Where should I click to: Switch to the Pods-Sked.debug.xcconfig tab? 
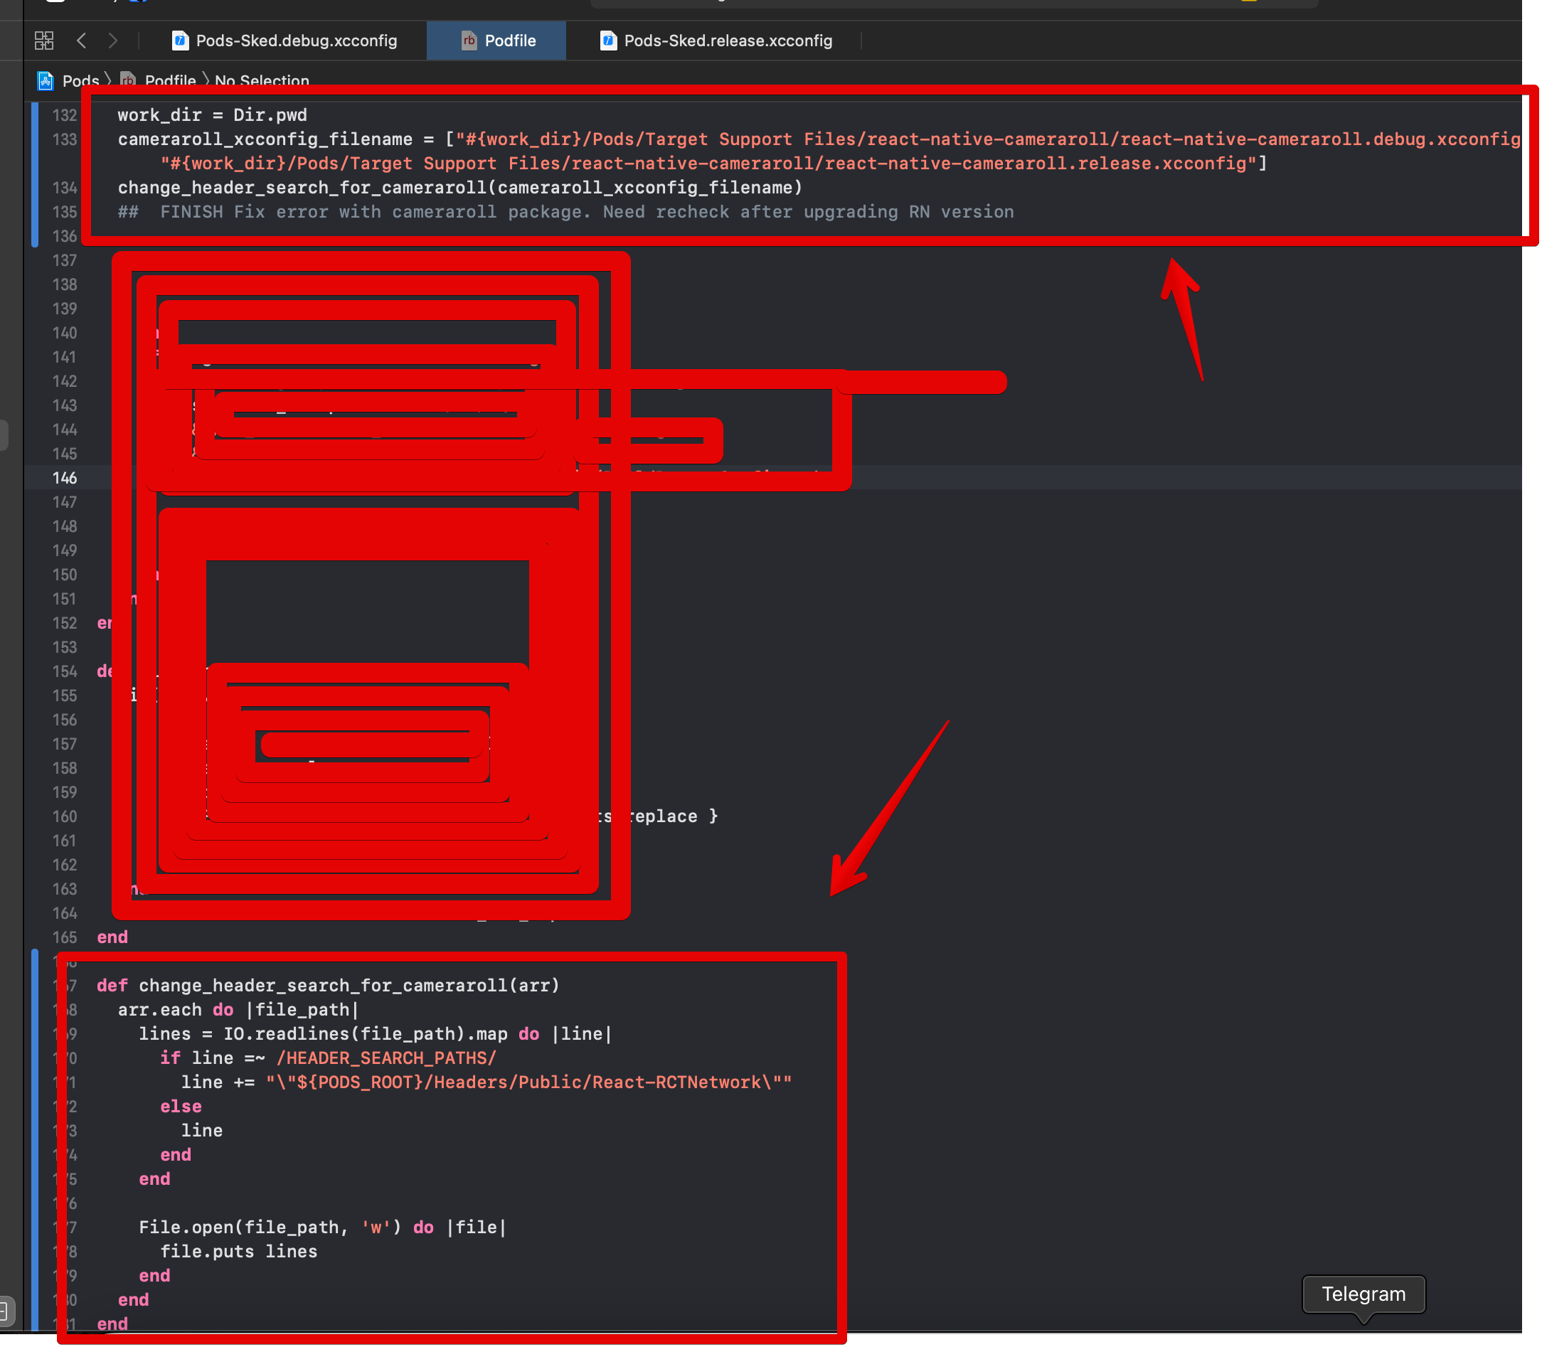[x=295, y=41]
